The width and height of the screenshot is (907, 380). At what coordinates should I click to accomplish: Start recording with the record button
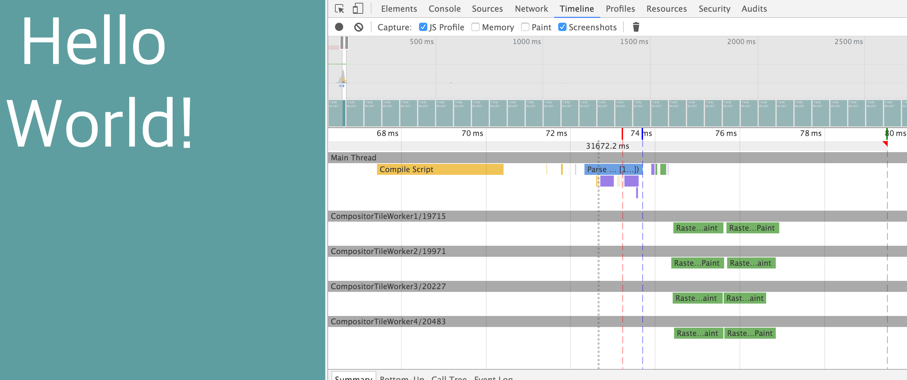pyautogui.click(x=339, y=27)
